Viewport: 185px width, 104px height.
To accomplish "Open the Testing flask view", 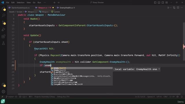I will [x=3, y=43].
